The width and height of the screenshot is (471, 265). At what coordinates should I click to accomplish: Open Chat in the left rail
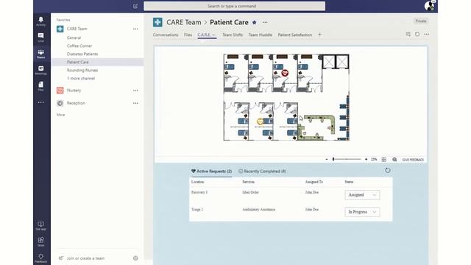[x=41, y=38]
